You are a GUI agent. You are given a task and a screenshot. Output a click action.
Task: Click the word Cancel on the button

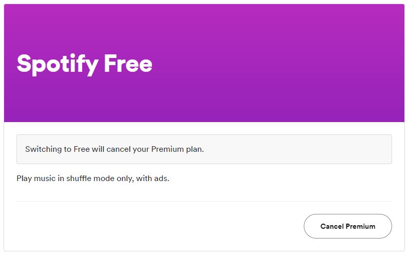(332, 226)
